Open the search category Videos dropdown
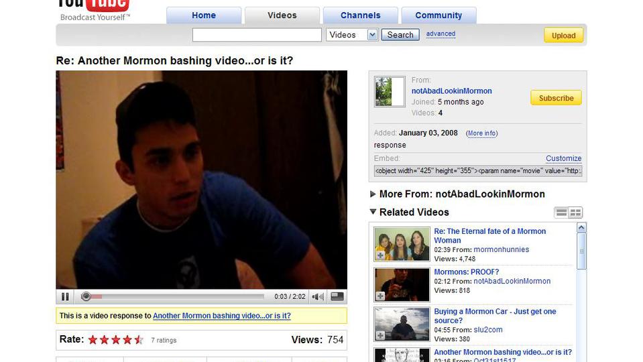 372,35
